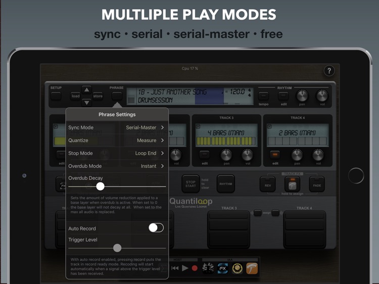Adjust the Trigger Level slider
379x284 pixels.
(x=117, y=248)
